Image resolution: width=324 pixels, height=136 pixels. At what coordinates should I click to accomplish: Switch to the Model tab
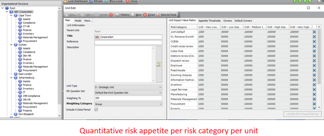click(78, 21)
